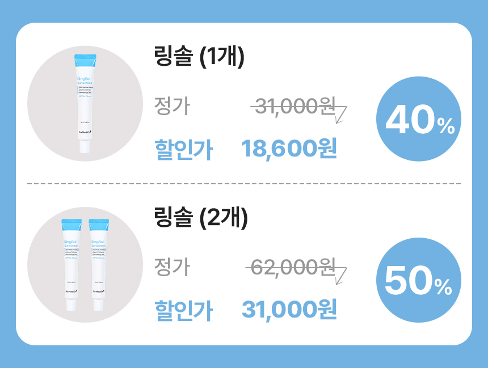Click the arrow beside crossed-out 31,000원
488x368 pixels.
340,115
